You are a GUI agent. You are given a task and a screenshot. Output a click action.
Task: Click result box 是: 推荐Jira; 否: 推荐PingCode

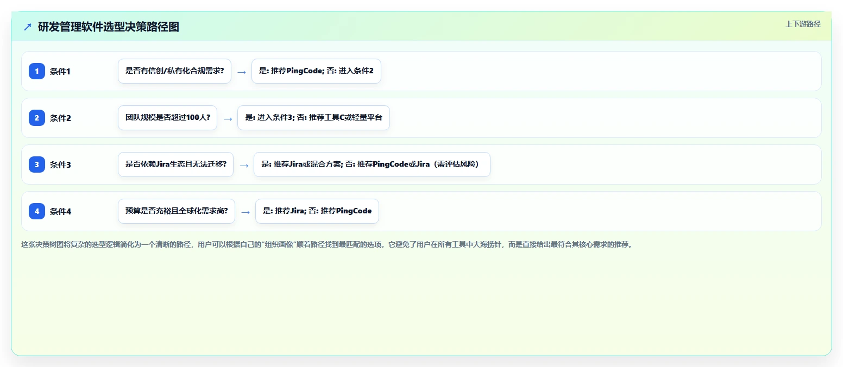pyautogui.click(x=317, y=211)
